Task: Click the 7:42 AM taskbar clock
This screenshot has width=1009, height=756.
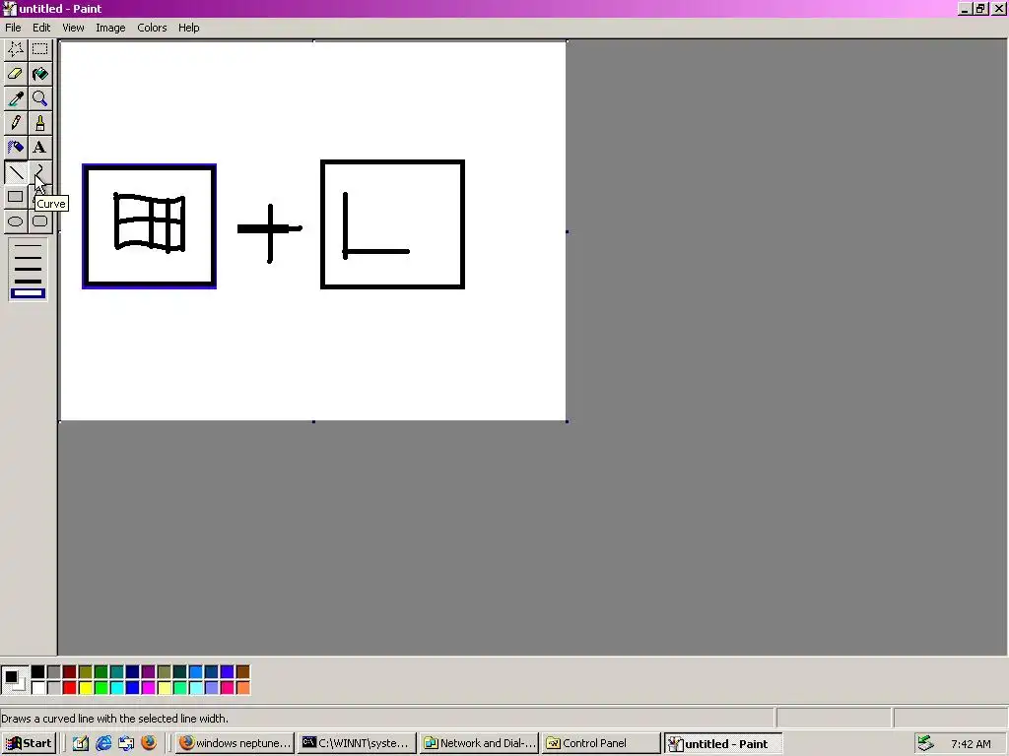Action: coord(971,744)
